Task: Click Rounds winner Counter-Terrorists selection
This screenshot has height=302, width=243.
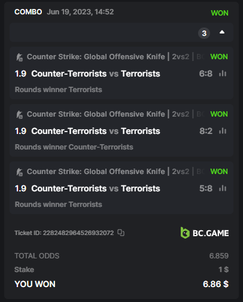Action: pos(74,147)
